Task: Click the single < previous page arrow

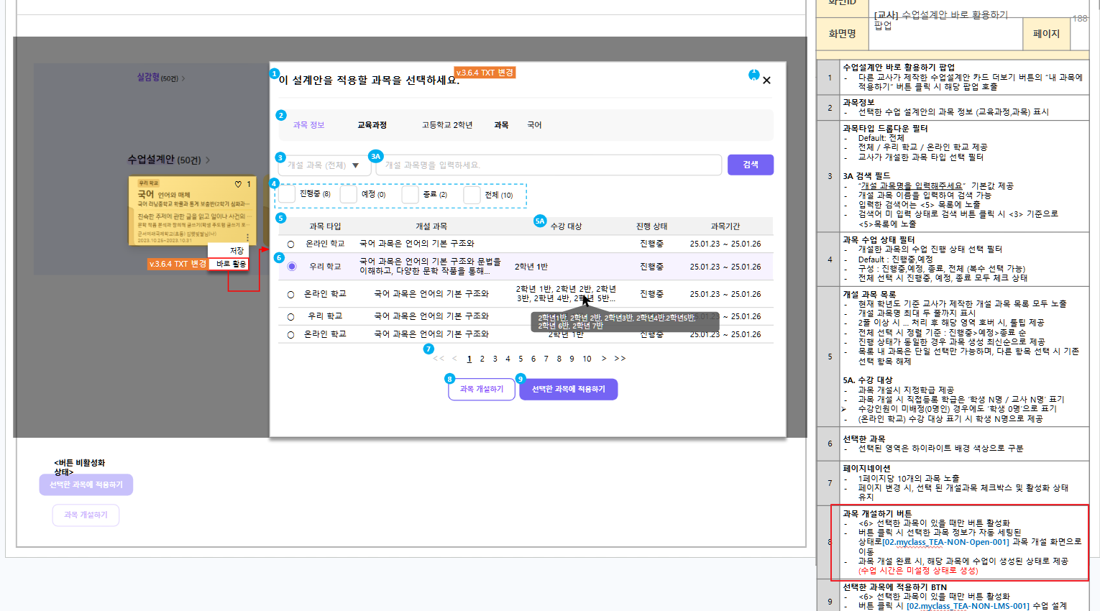Action: [x=454, y=359]
